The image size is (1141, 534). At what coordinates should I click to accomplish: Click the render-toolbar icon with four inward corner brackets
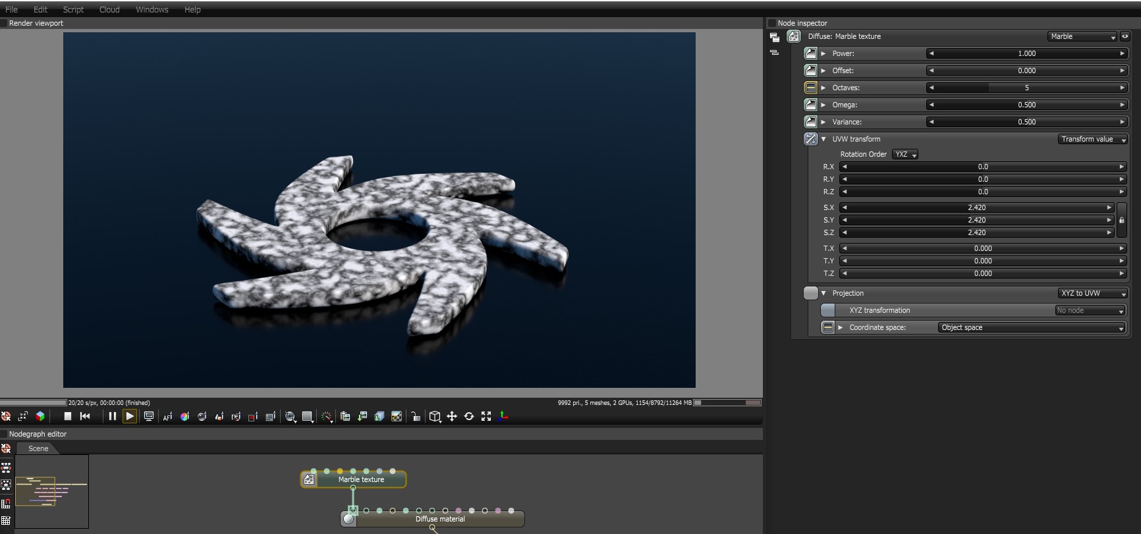point(23,416)
